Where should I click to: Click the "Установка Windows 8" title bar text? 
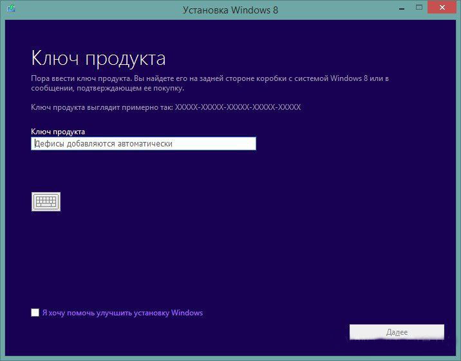[x=230, y=10]
